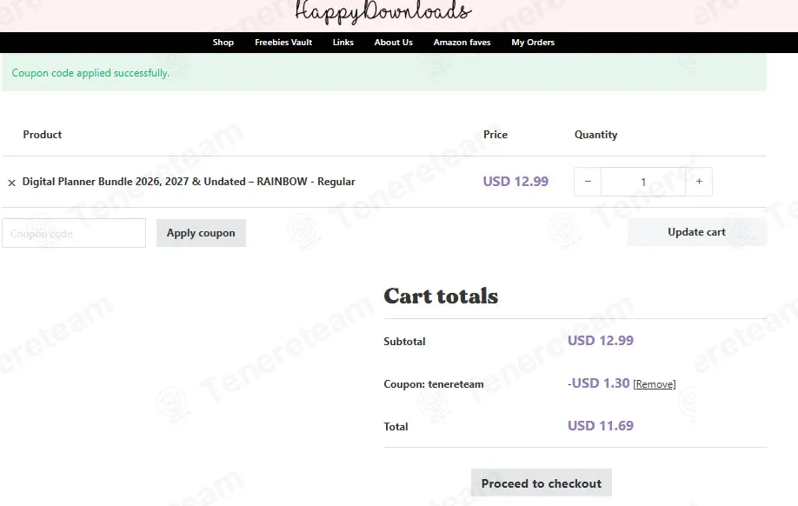Open the Digital Planner Bundle RAINBOW product link

189,182
